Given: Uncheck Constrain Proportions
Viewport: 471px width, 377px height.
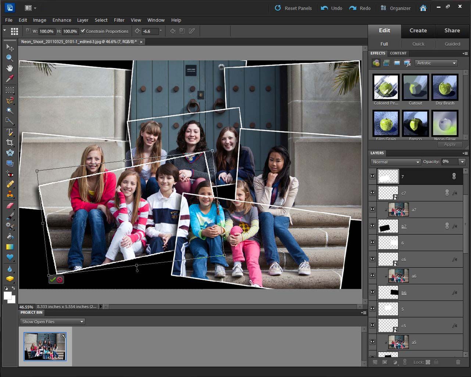Looking at the screenshot, I should [x=83, y=31].
